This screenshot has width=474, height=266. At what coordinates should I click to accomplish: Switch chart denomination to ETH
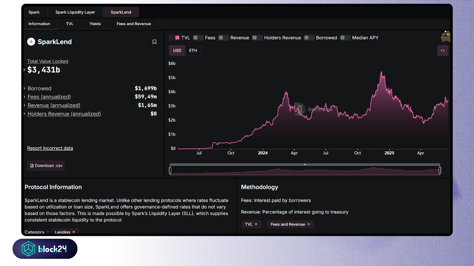(x=193, y=51)
